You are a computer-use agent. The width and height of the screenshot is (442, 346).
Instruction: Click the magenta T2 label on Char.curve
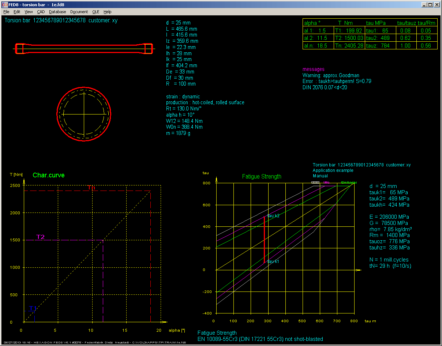pyautogui.click(x=40, y=237)
